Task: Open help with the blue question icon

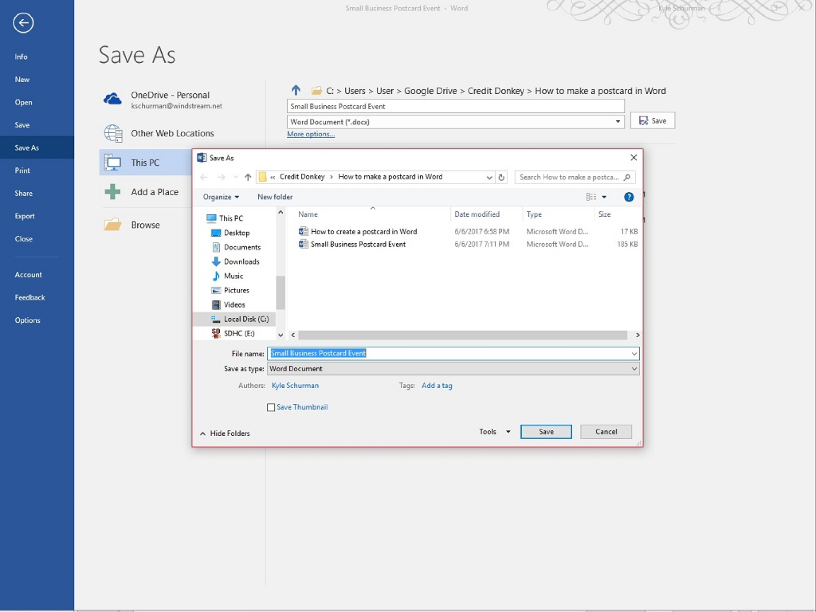Action: (x=629, y=197)
